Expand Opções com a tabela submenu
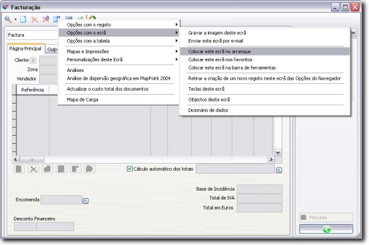 pyautogui.click(x=119, y=41)
